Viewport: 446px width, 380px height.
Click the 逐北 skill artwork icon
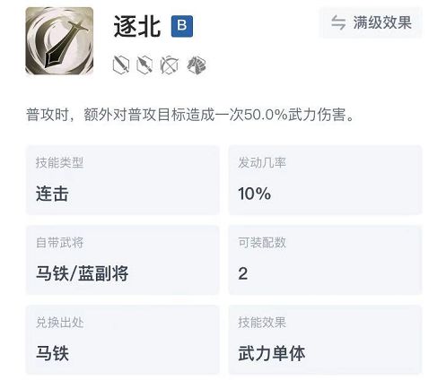[x=59, y=41]
